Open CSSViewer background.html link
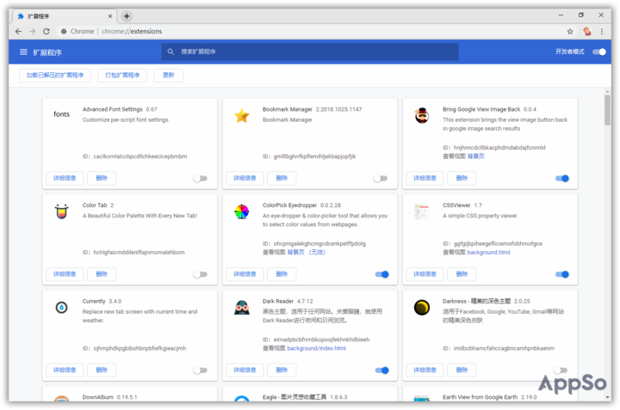This screenshot has height=410, width=620. click(488, 252)
